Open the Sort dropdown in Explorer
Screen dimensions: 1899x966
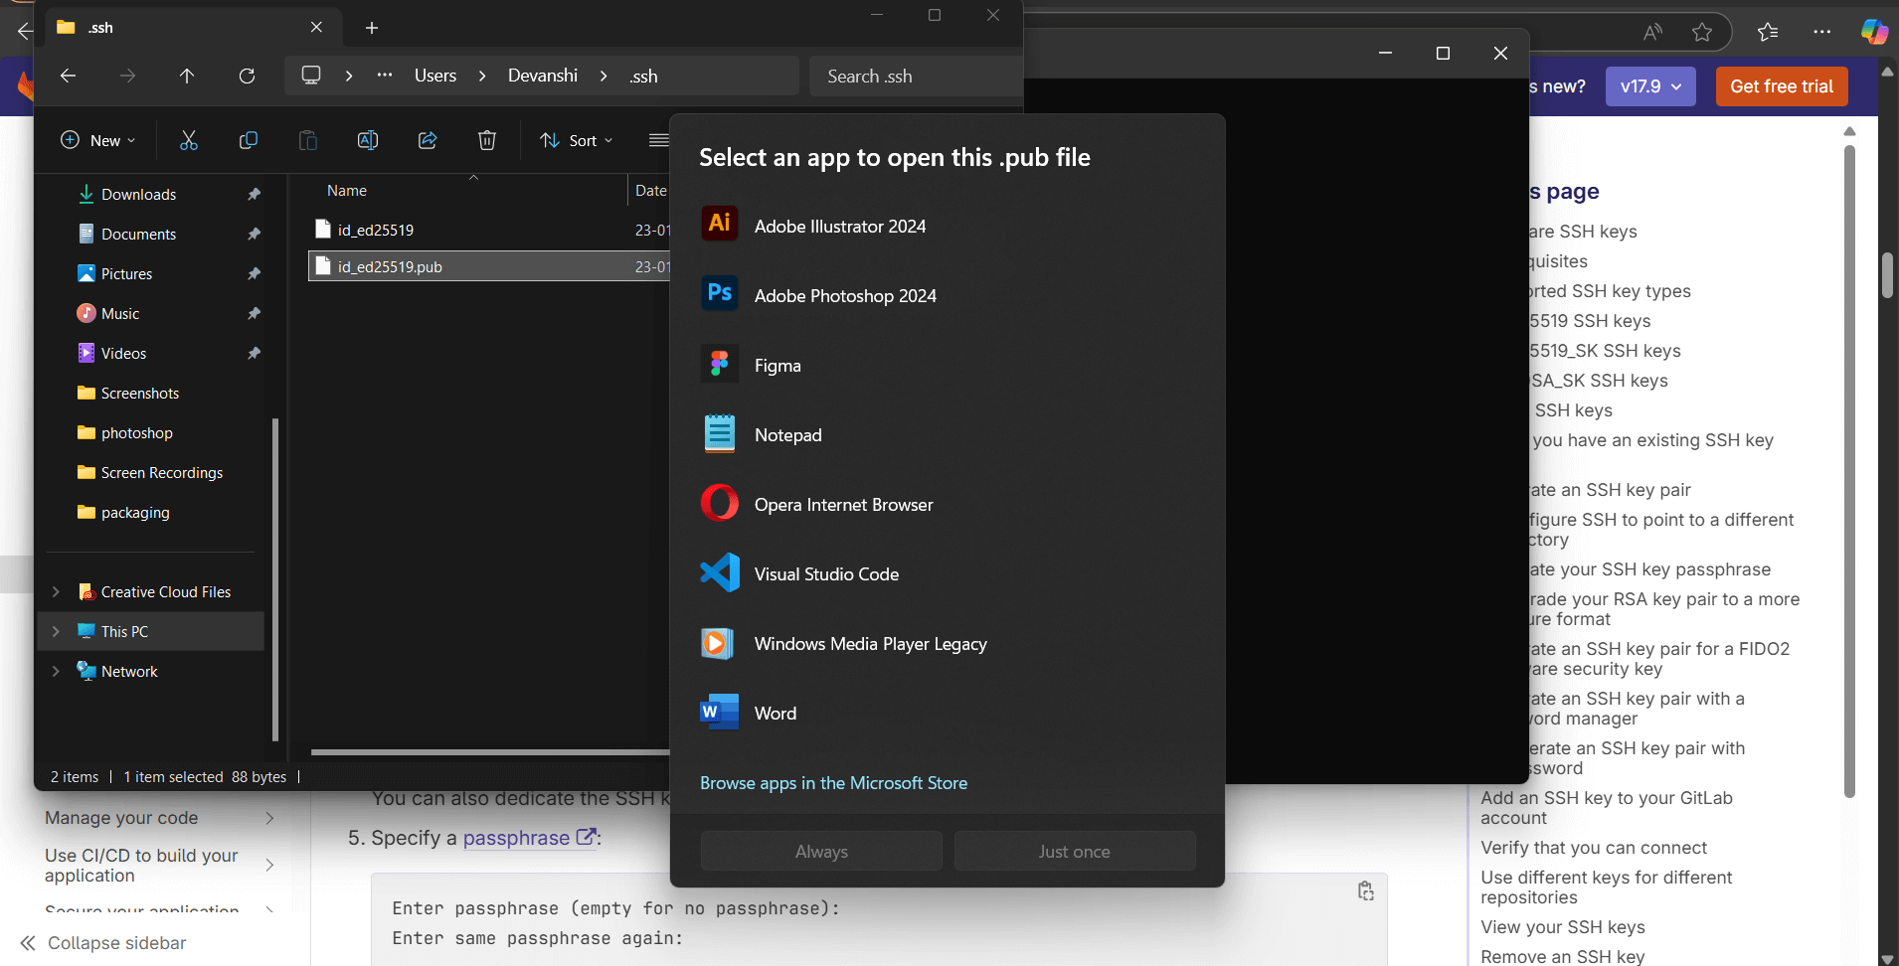(577, 140)
